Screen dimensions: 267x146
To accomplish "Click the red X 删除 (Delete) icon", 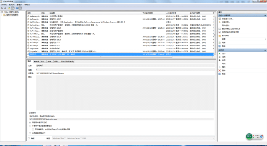I will coord(220,70).
